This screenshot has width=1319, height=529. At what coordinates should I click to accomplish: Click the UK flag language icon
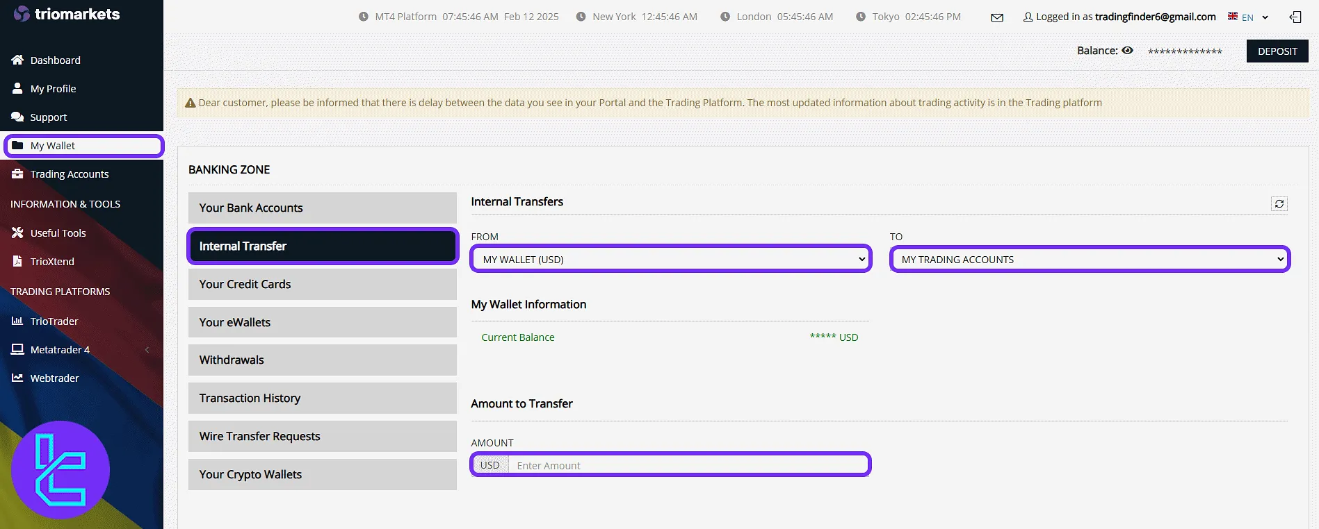click(x=1233, y=16)
